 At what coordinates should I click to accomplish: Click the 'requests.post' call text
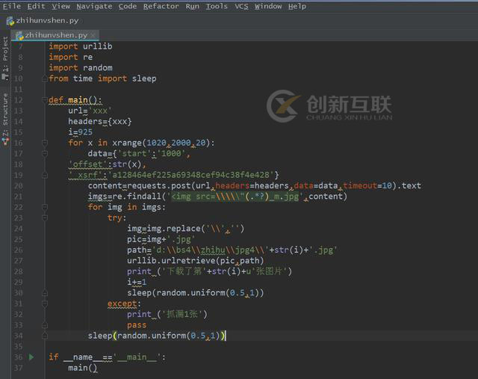tap(158, 186)
